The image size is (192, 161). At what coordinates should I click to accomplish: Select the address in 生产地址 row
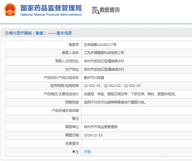click(x=104, y=69)
